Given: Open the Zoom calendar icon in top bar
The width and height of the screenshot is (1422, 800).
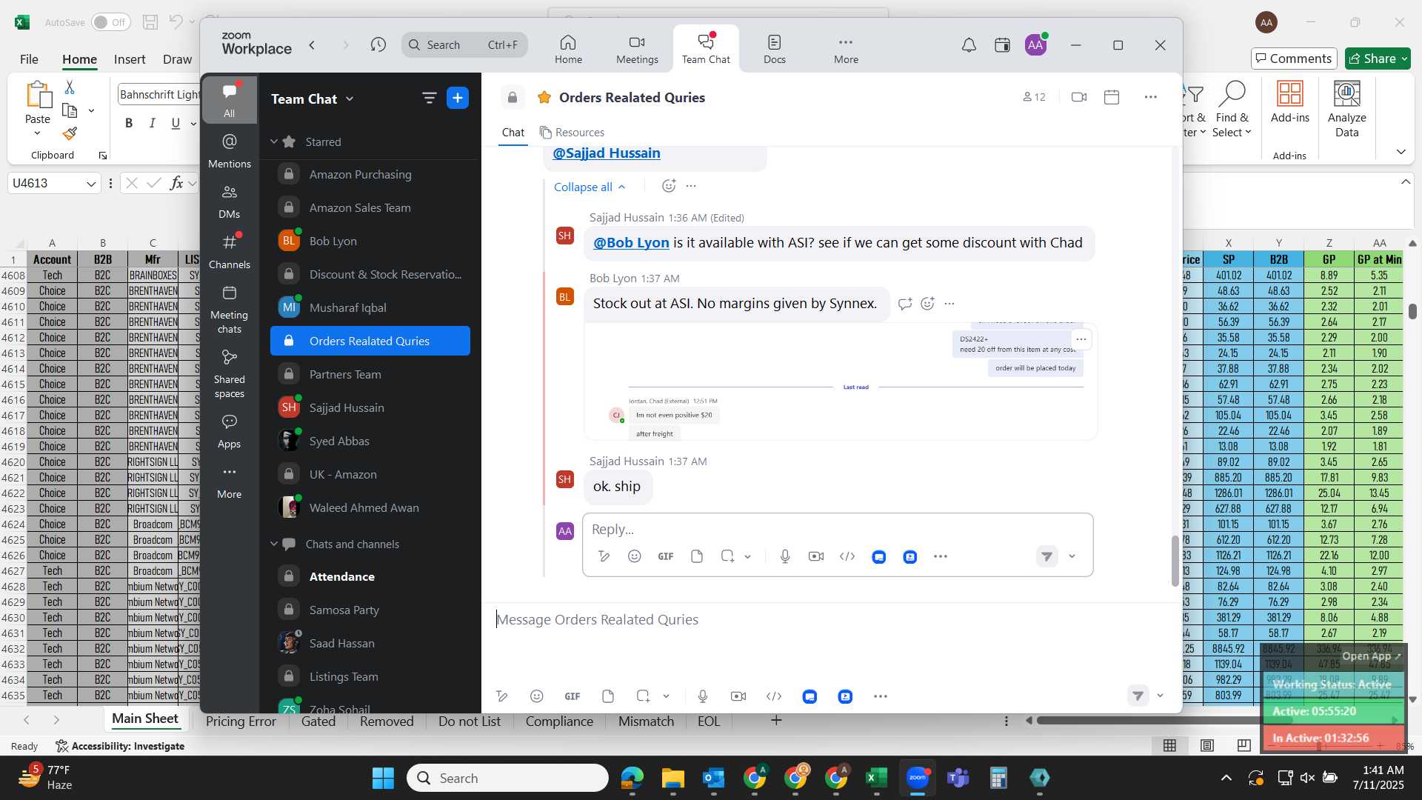Looking at the screenshot, I should click(1002, 45).
